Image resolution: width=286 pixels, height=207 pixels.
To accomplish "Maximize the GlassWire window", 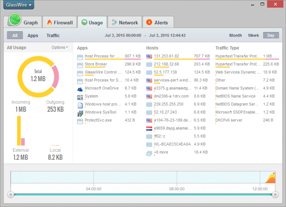I will [x=262, y=4].
